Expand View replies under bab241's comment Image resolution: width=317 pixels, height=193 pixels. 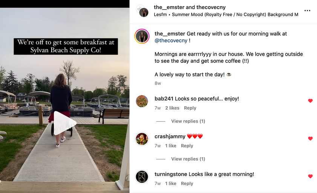click(x=188, y=121)
